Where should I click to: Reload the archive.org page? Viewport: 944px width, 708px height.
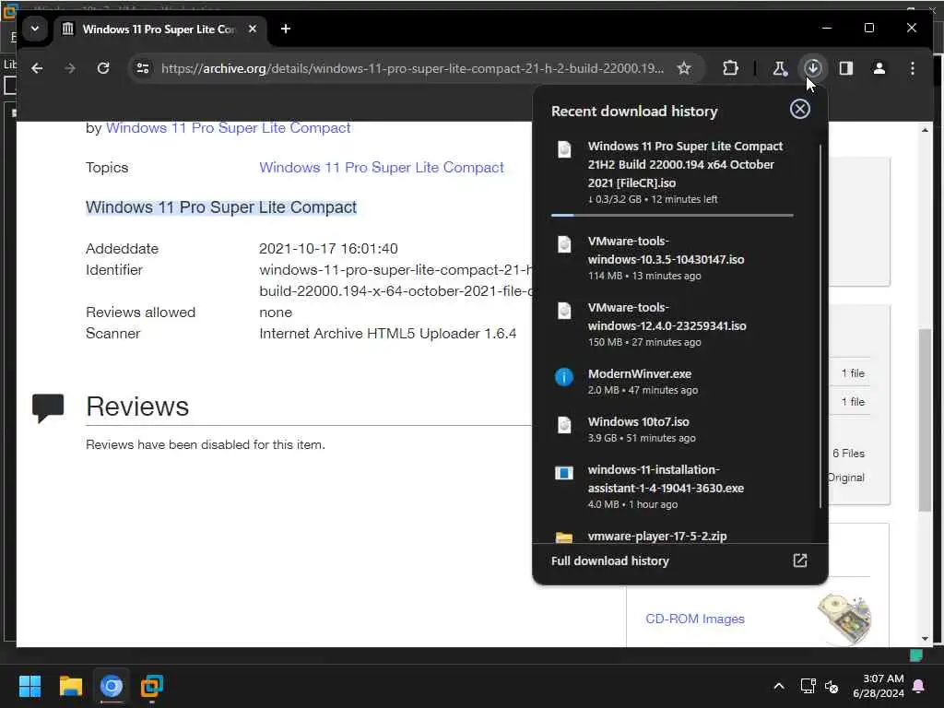point(103,68)
